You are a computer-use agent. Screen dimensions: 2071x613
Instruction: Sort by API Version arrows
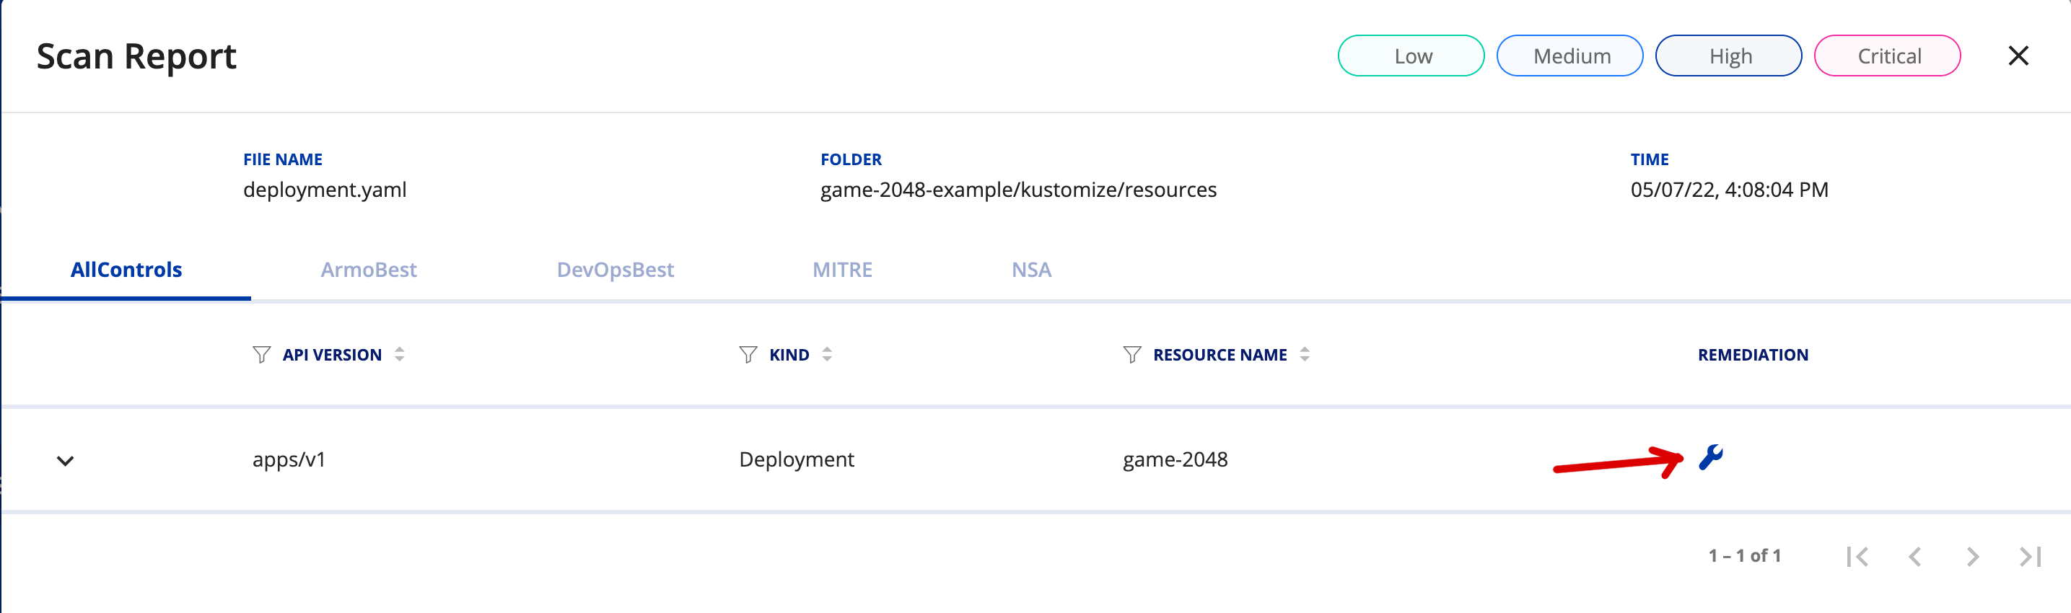click(x=400, y=354)
